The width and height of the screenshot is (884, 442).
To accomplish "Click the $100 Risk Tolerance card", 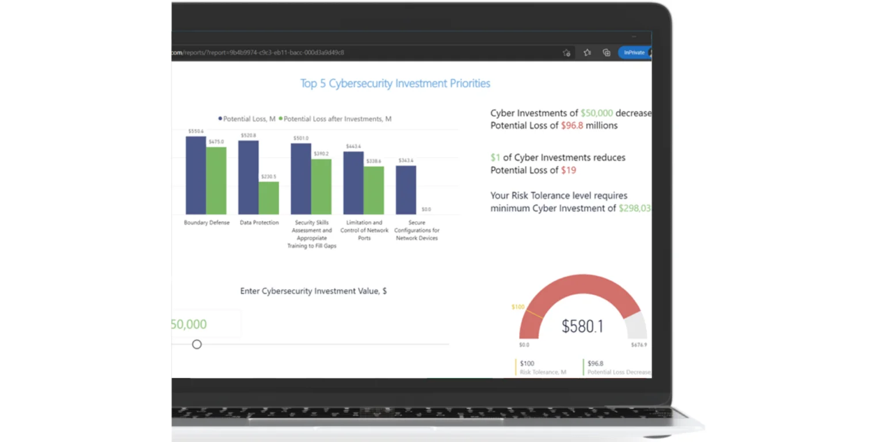I will pos(542,367).
